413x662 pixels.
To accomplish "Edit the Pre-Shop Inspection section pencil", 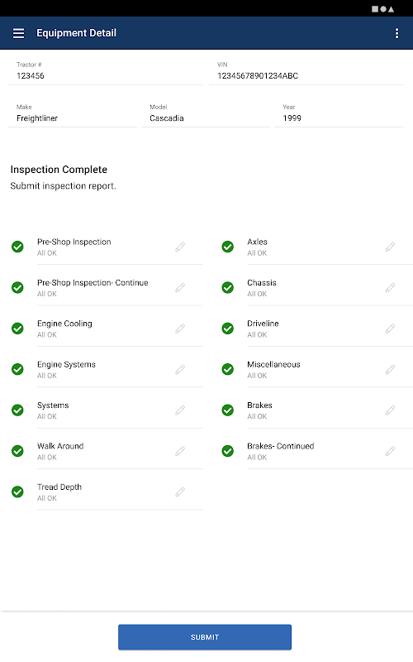I will point(180,247).
